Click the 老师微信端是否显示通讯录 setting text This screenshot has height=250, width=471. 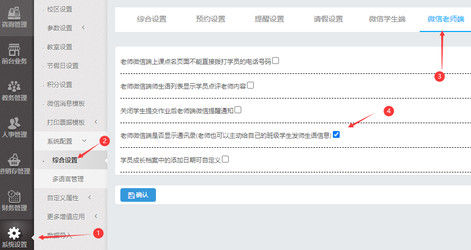click(x=226, y=136)
